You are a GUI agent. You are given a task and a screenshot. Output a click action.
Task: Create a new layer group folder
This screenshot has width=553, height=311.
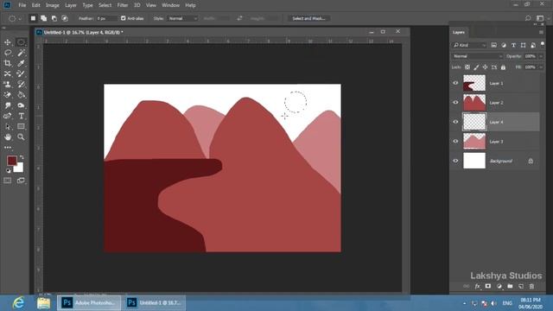[510, 286]
